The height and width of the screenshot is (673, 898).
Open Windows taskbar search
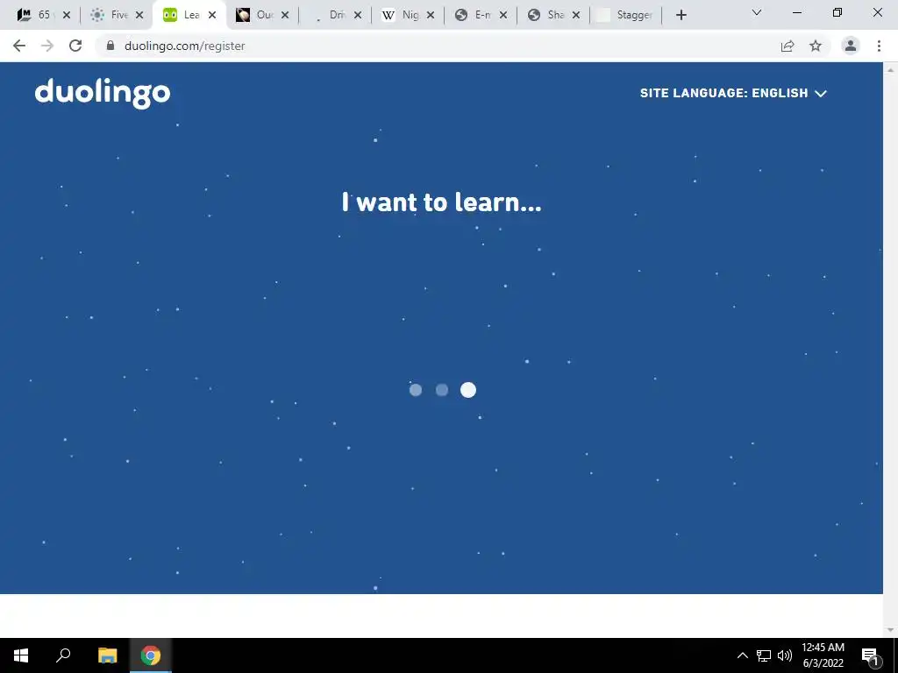point(63,655)
